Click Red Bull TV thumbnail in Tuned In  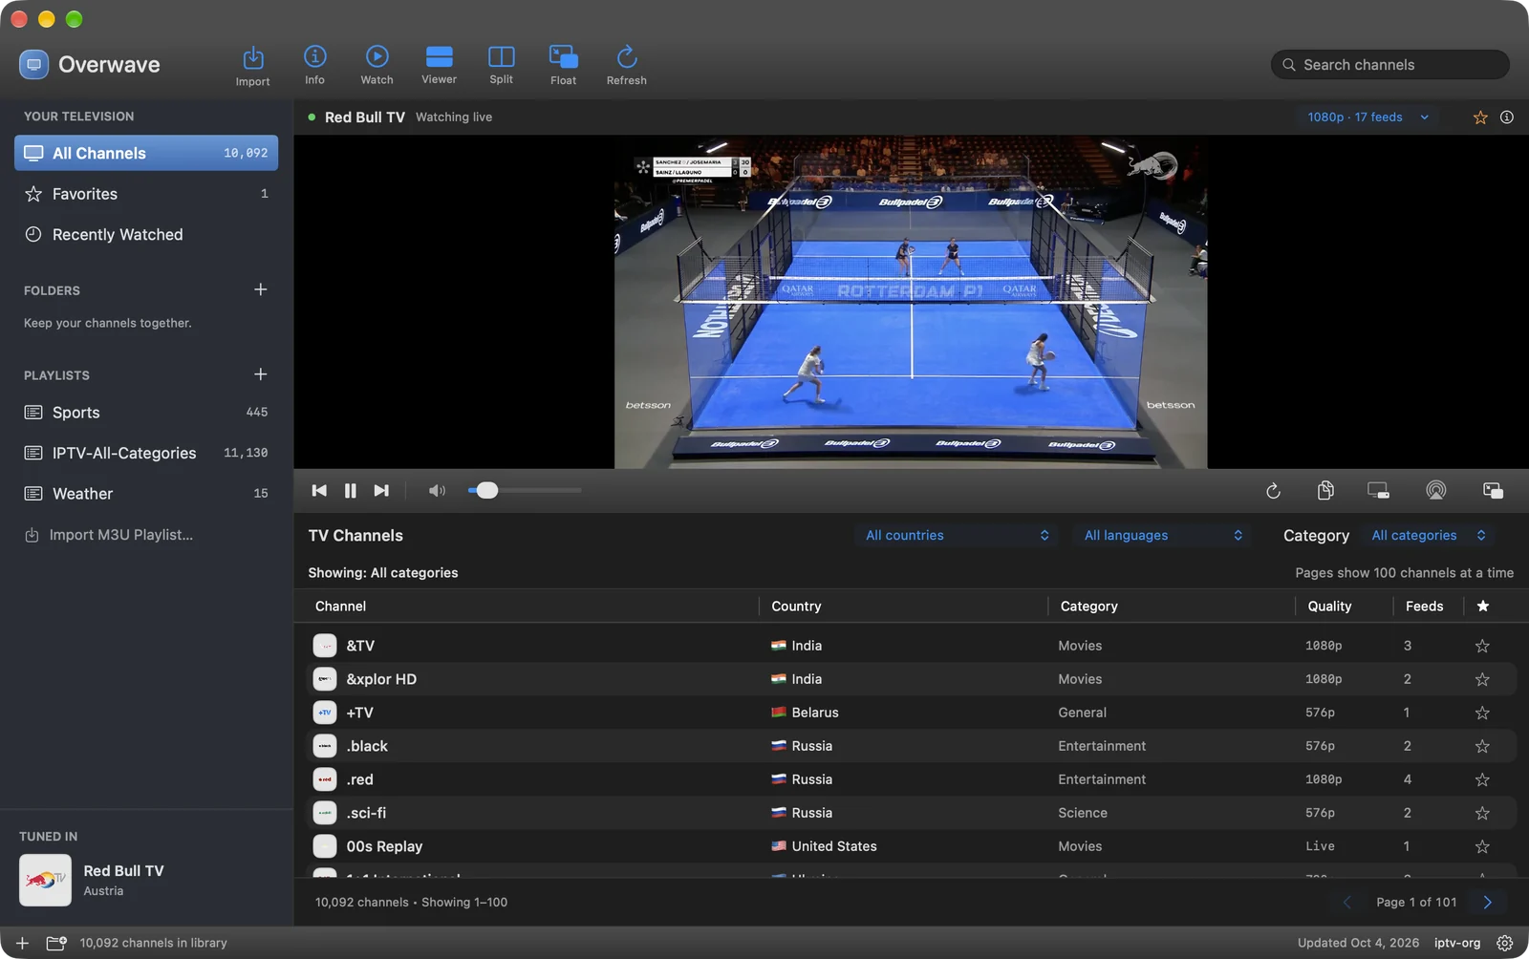[x=45, y=880]
